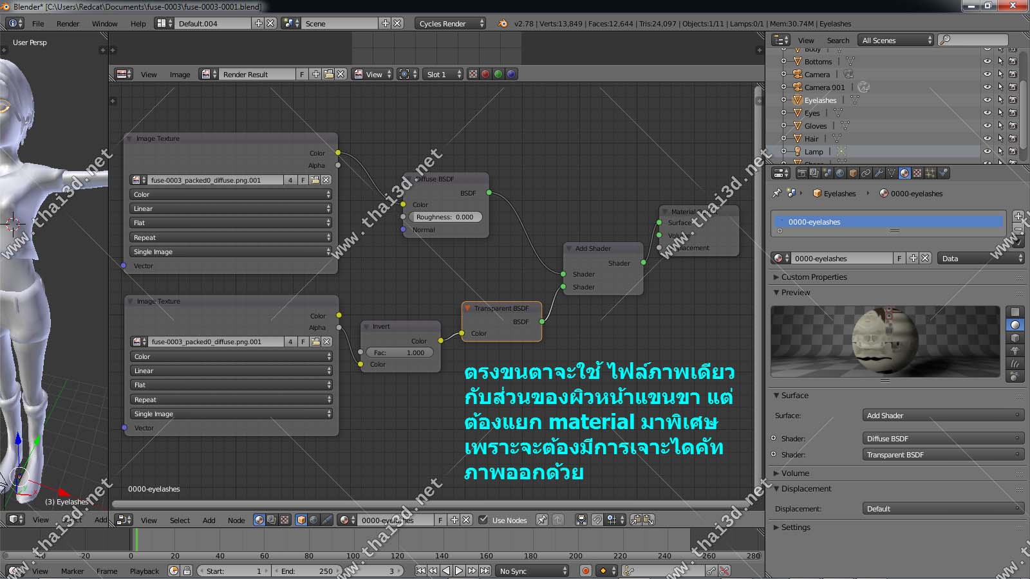The image size is (1030, 579).
Task: Open All Scenes outliner display dropdown
Action: [x=895, y=40]
